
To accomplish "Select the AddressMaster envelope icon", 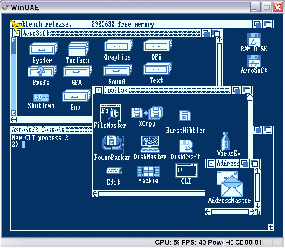I will [230, 183].
